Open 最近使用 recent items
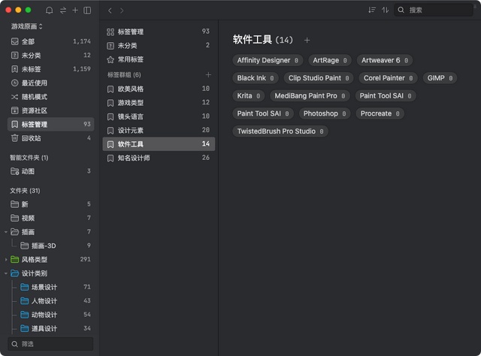481x356 pixels. click(x=50, y=83)
